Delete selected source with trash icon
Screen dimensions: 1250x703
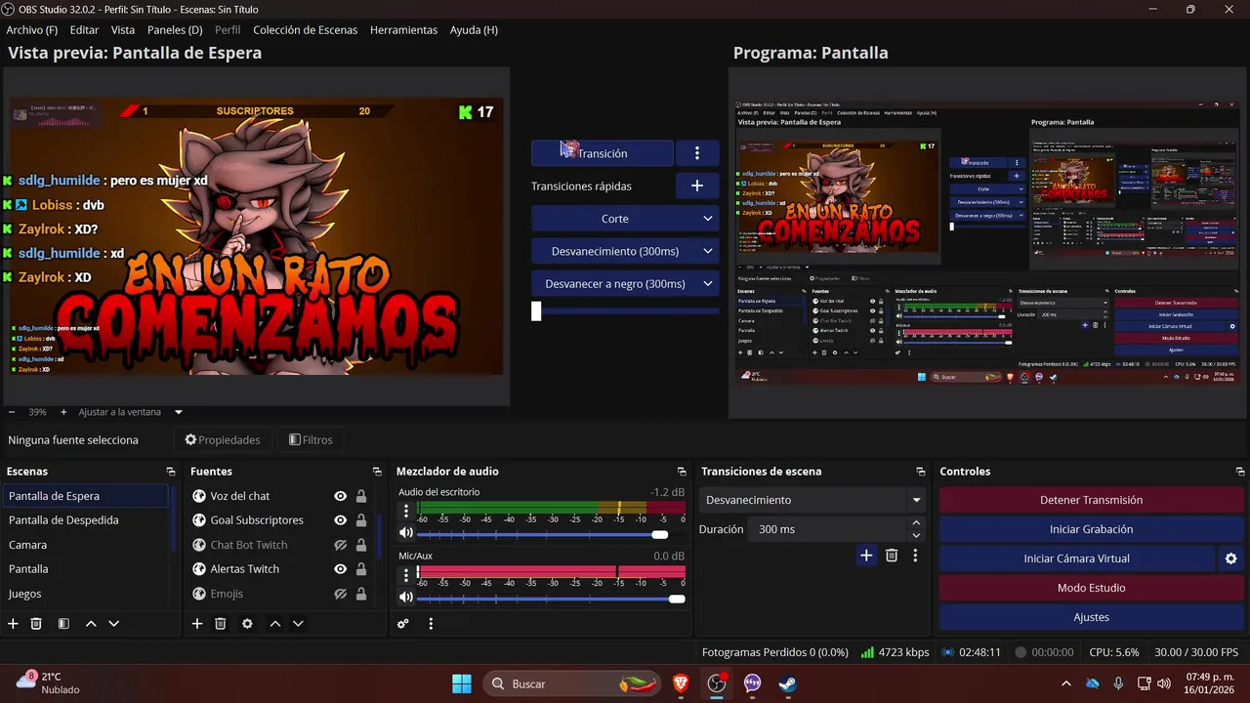click(221, 623)
